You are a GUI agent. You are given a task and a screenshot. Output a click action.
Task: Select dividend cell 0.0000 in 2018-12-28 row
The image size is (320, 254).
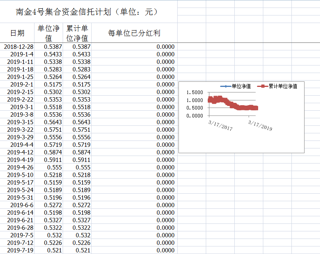click(x=134, y=46)
